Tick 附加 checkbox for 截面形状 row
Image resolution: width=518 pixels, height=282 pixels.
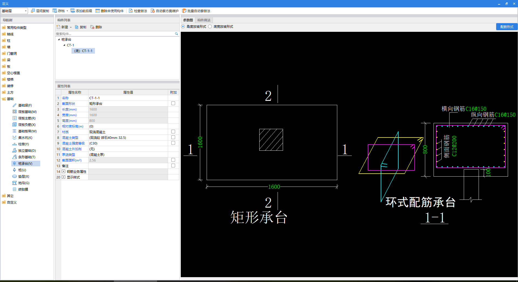coord(173,104)
